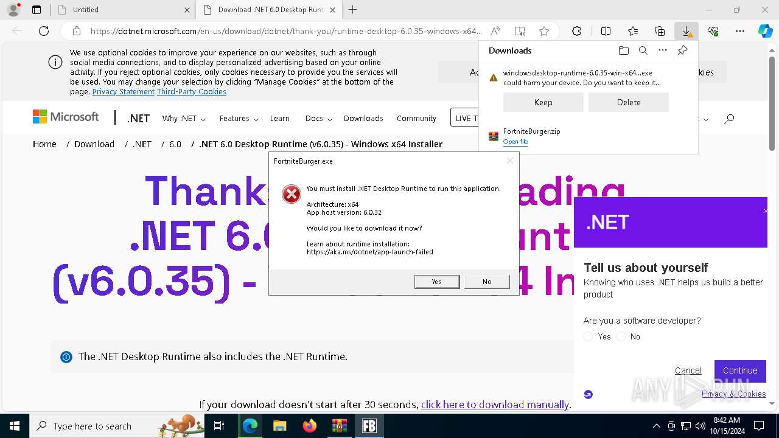Open the tab actions menu icon
The width and height of the screenshot is (779, 438).
click(37, 10)
